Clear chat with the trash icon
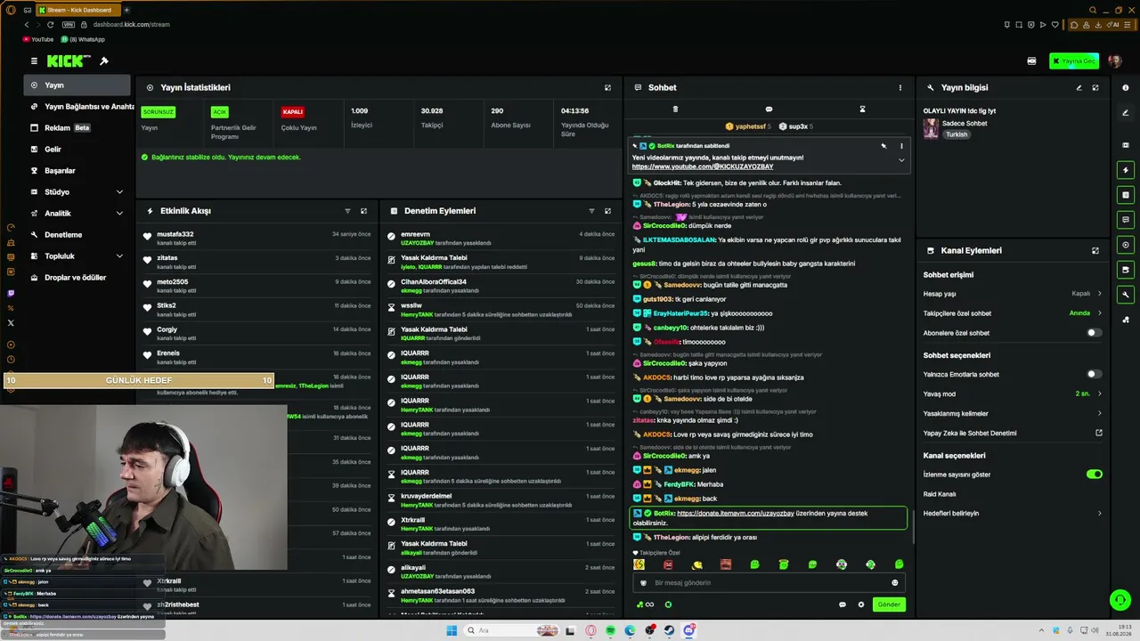The image size is (1140, 641). pyautogui.click(x=675, y=110)
